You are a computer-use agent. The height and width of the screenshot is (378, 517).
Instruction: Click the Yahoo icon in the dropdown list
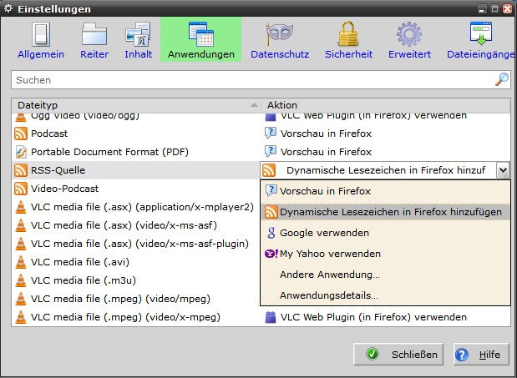click(x=271, y=254)
